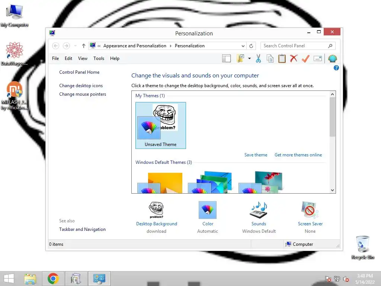Open the recent locations dropdown arrow

tap(76, 46)
